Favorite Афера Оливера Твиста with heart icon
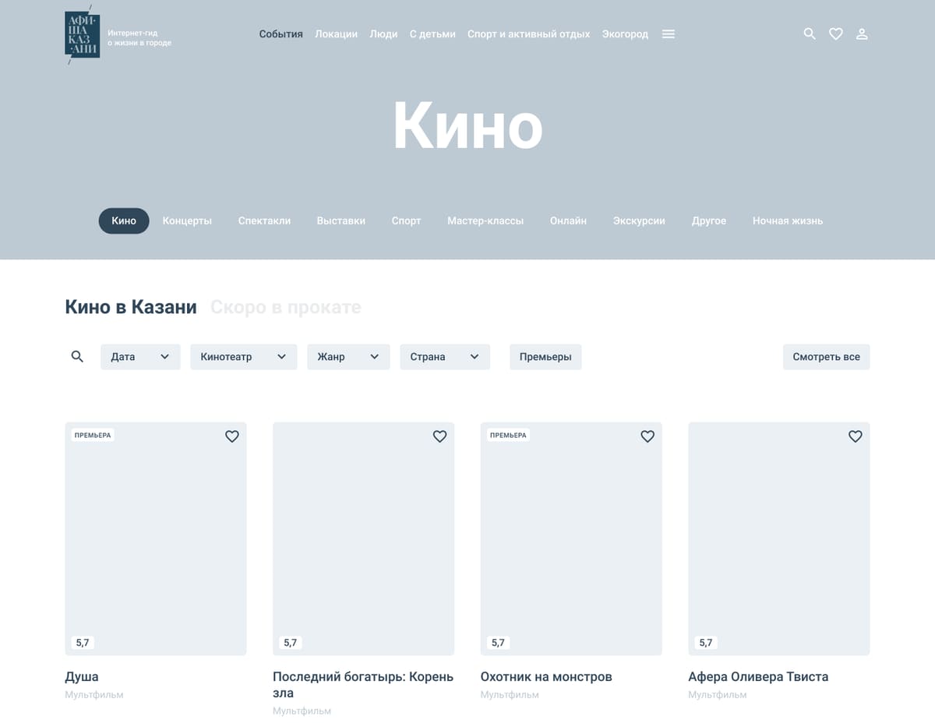Viewport: 935px width, 727px height. click(x=856, y=436)
